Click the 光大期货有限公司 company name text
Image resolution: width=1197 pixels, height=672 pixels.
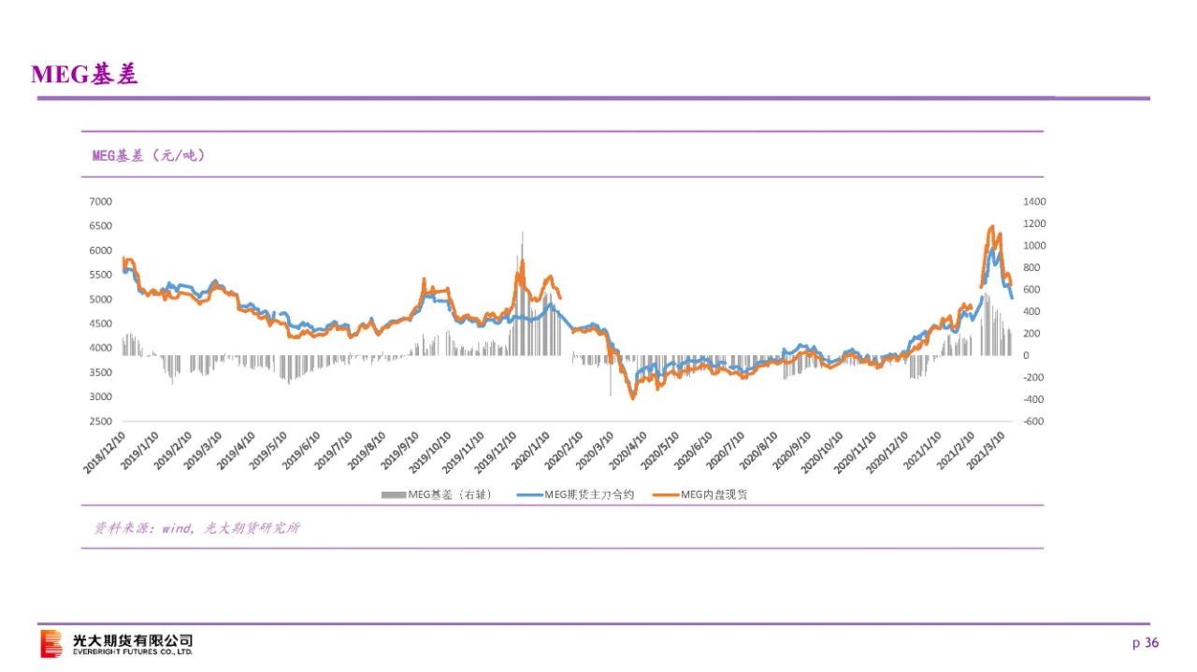133,640
